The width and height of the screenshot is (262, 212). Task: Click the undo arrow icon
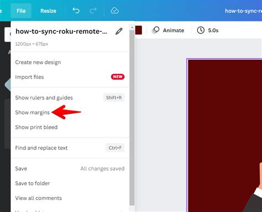click(x=76, y=10)
